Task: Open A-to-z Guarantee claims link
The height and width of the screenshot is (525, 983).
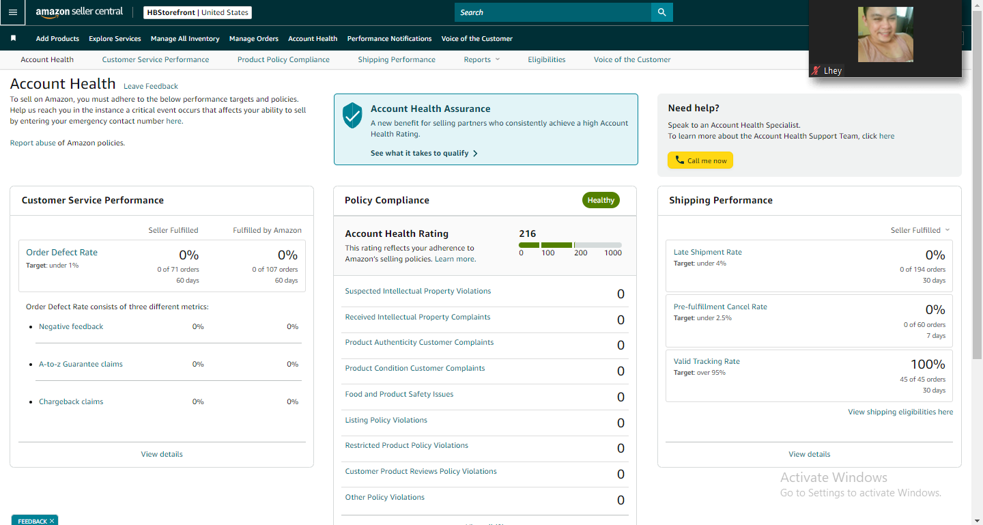Action: (x=81, y=364)
